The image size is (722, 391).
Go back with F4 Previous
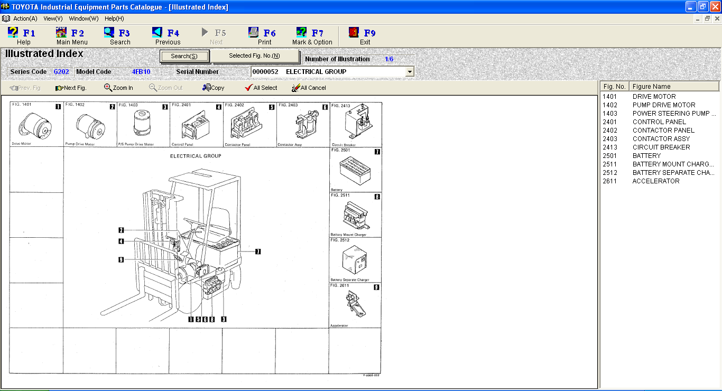click(167, 36)
